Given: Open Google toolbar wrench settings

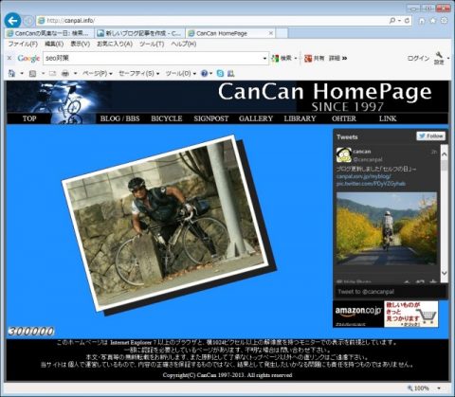Looking at the screenshot, I should tap(439, 58).
